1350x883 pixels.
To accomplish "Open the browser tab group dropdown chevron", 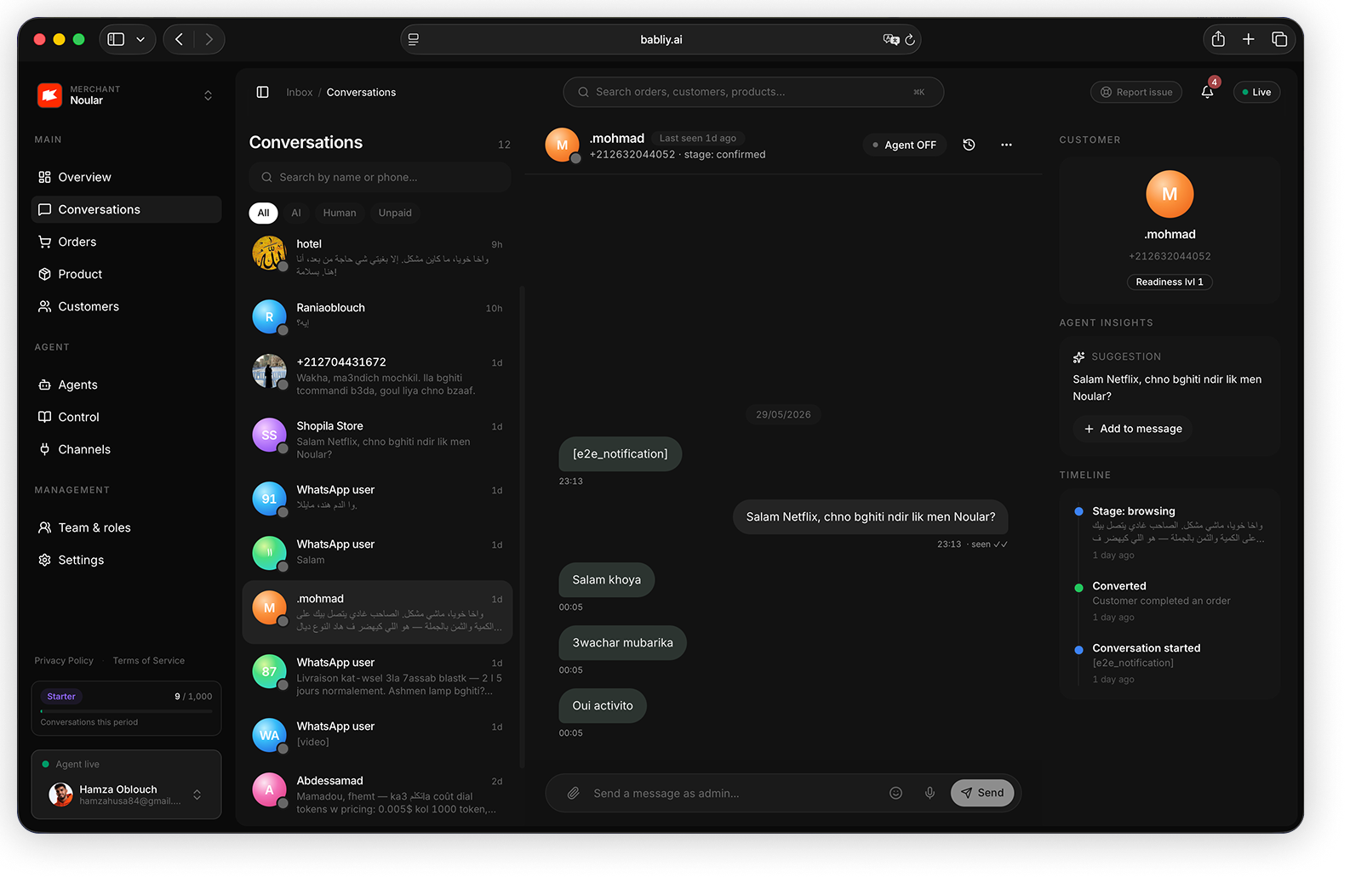I will (x=140, y=39).
